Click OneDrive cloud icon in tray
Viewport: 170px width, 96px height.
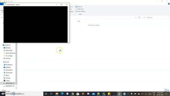coord(139,94)
